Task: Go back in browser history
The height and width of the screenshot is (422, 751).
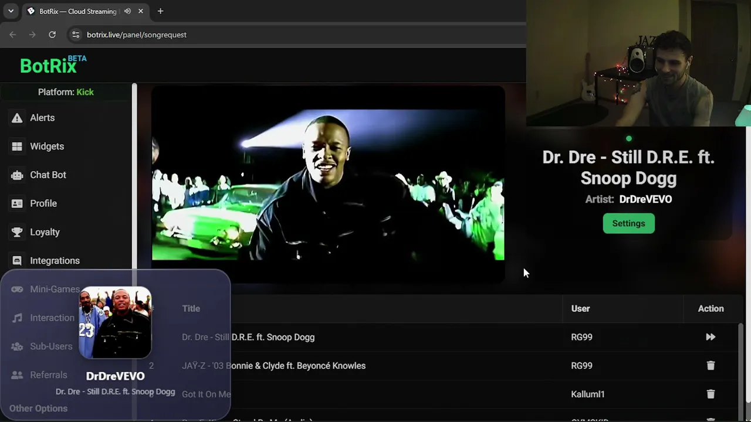Action: pos(13,35)
